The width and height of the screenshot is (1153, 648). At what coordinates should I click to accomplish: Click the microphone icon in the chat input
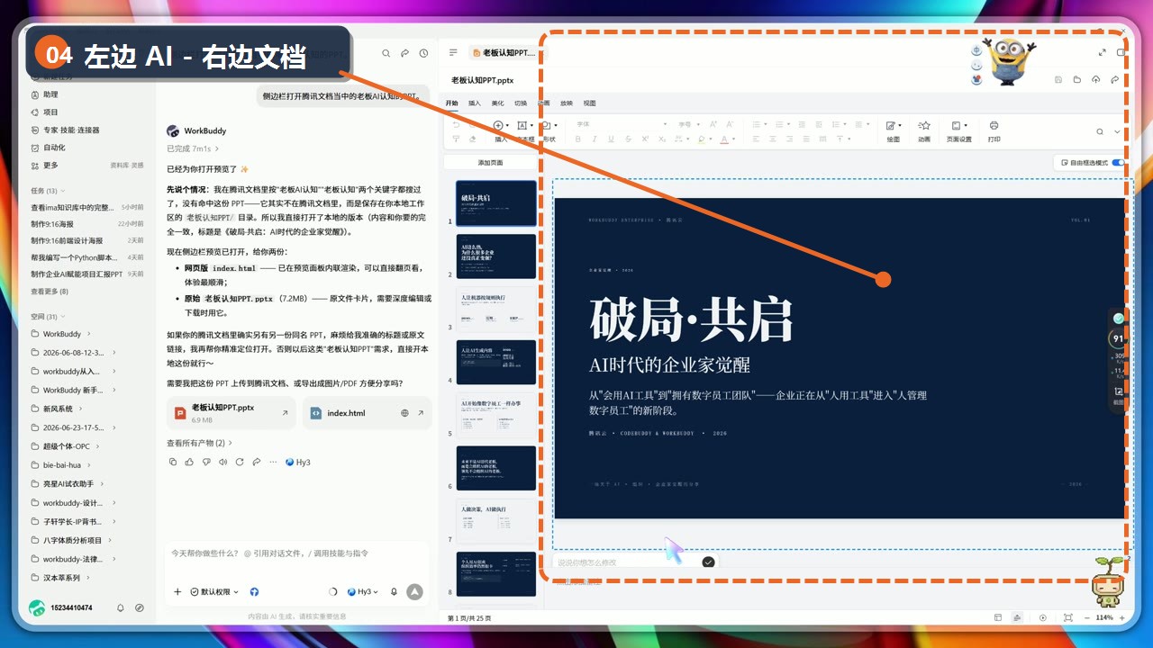[x=394, y=591]
